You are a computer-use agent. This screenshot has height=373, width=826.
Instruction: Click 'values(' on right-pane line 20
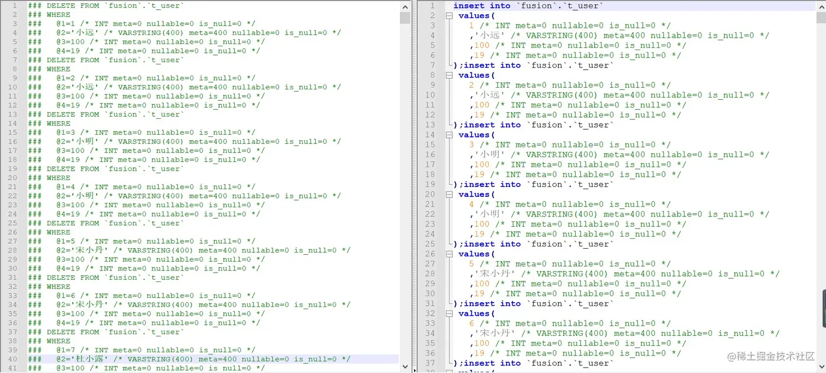pos(476,194)
